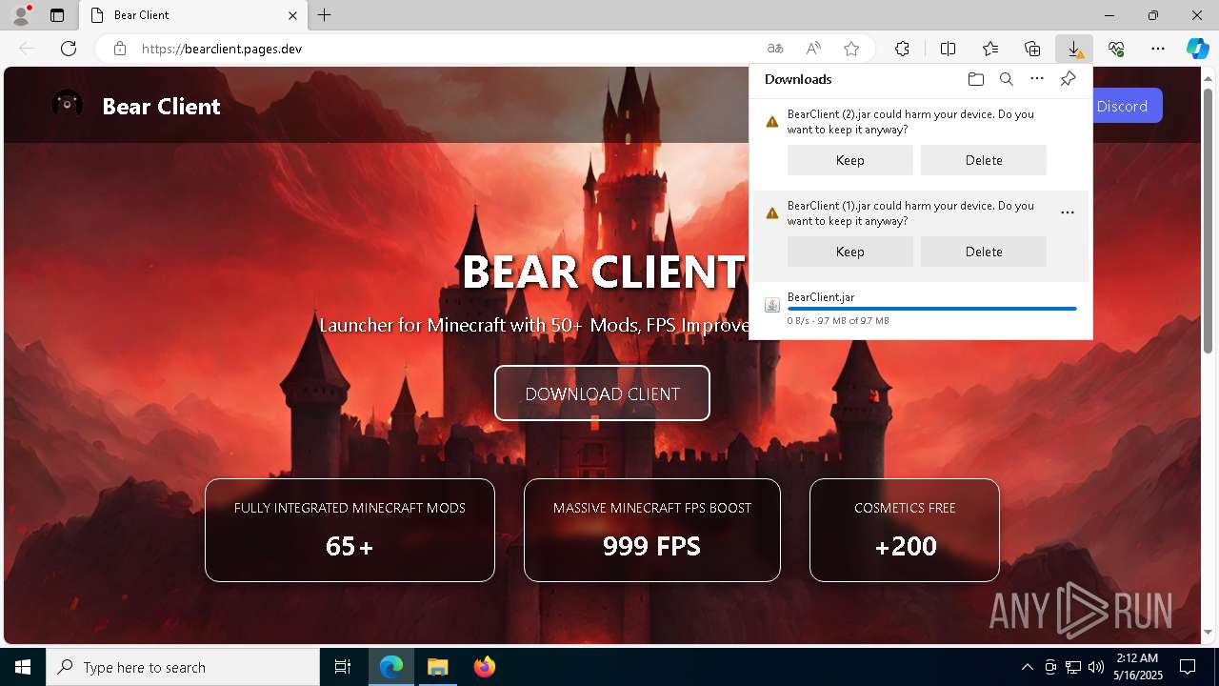The width and height of the screenshot is (1219, 686).
Task: Select the Fully Integrated Minecraft Mods card
Action: [350, 530]
